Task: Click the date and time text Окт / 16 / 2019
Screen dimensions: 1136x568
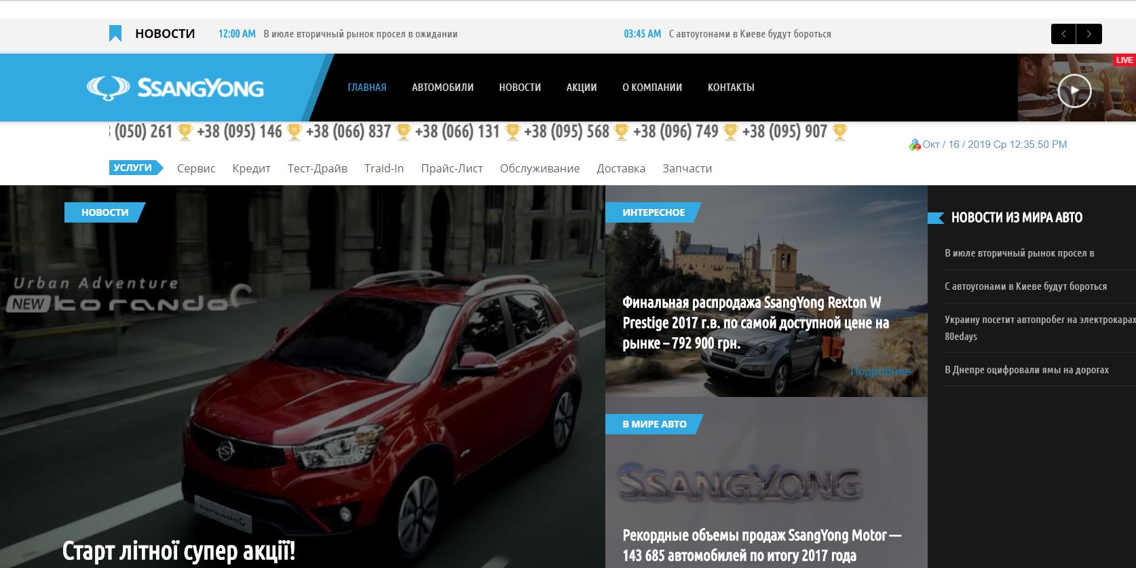Action: point(995,145)
